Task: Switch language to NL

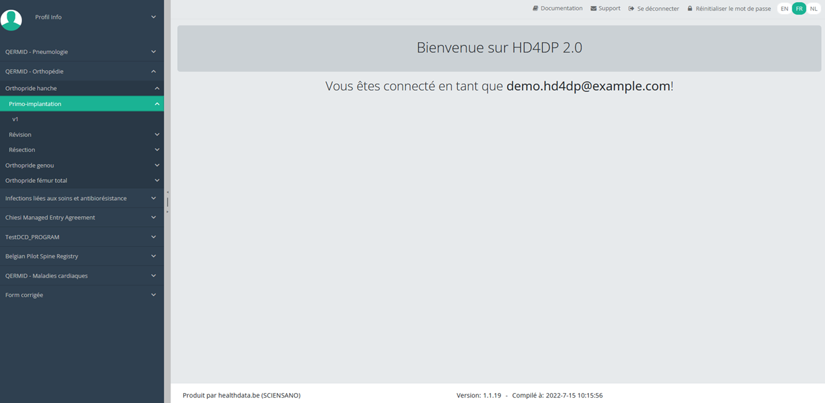Action: coord(814,9)
